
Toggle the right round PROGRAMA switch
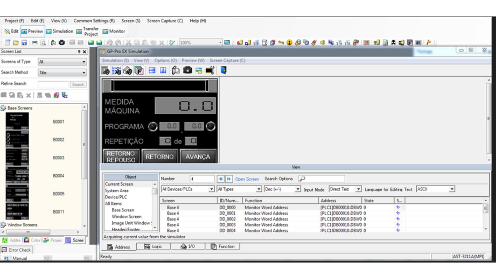coord(211,126)
